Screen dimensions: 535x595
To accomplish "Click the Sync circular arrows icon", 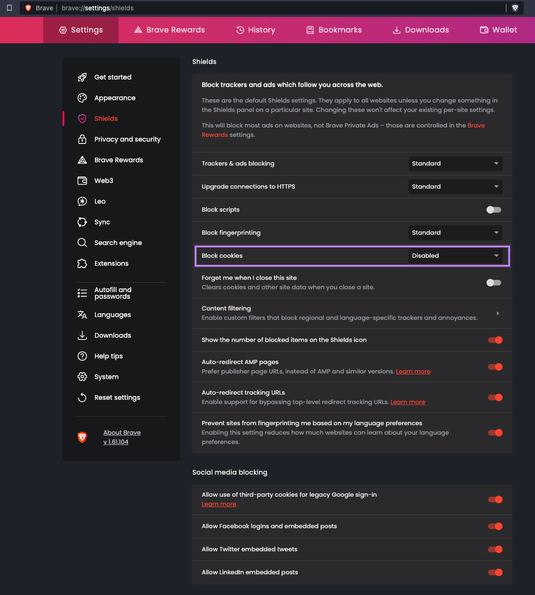I will pyautogui.click(x=82, y=222).
